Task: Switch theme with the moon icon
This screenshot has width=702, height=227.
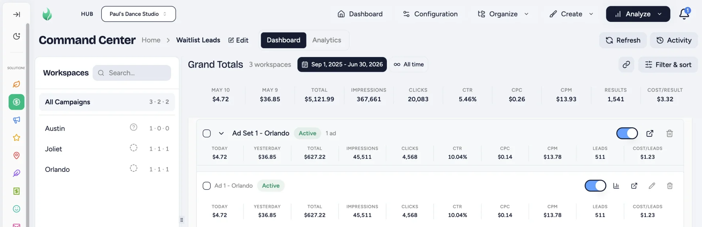Action: tap(16, 36)
